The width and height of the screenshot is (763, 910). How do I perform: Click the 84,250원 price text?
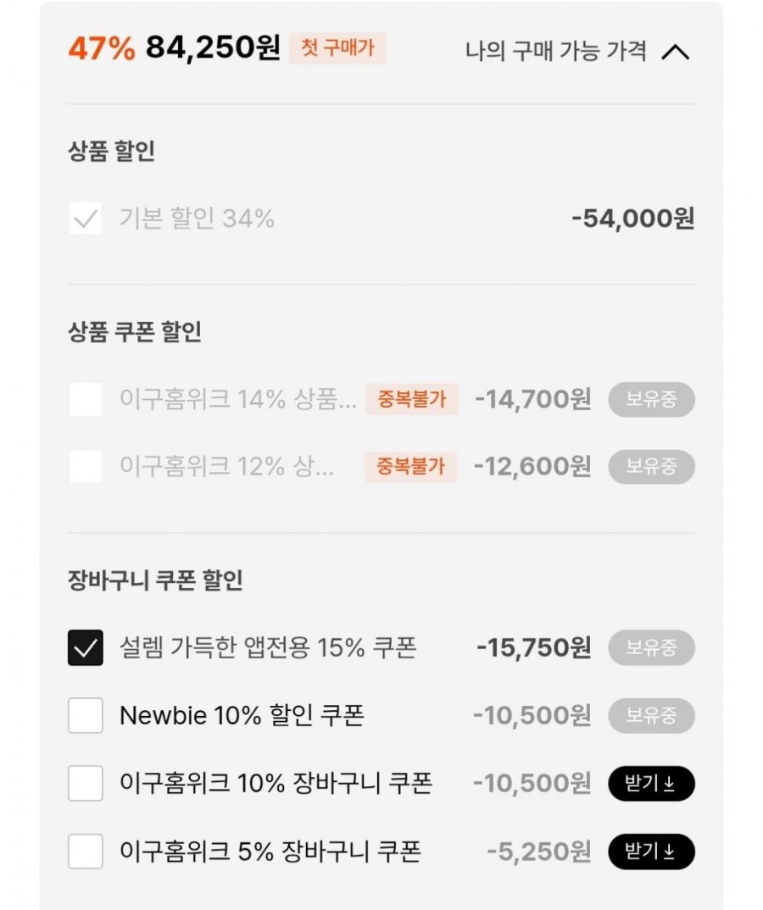pos(213,47)
